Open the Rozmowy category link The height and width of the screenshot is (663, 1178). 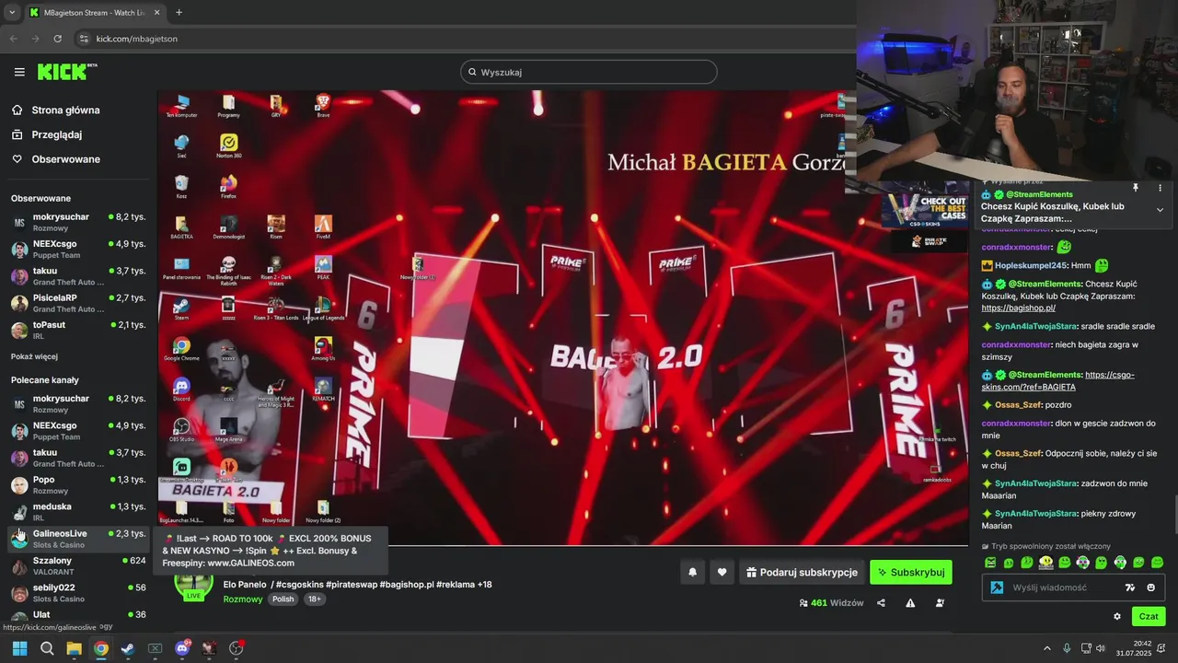point(243,599)
